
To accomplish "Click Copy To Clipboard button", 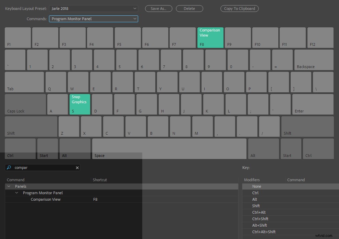I will (x=239, y=9).
